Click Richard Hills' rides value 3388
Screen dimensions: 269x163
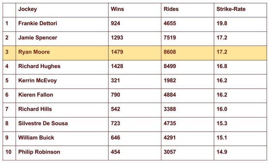click(170, 109)
